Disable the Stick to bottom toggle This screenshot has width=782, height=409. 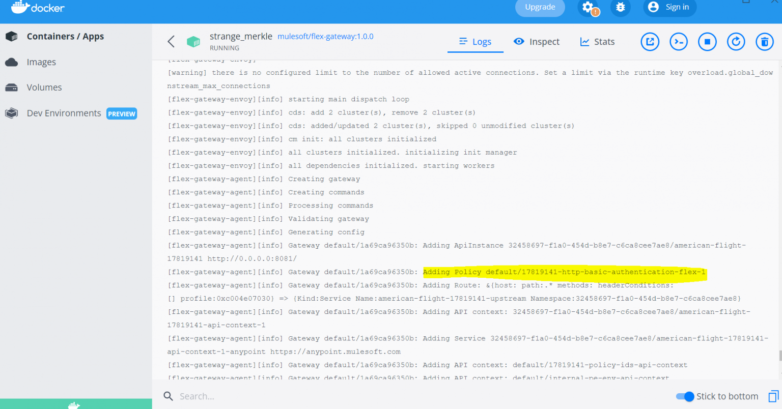(685, 396)
